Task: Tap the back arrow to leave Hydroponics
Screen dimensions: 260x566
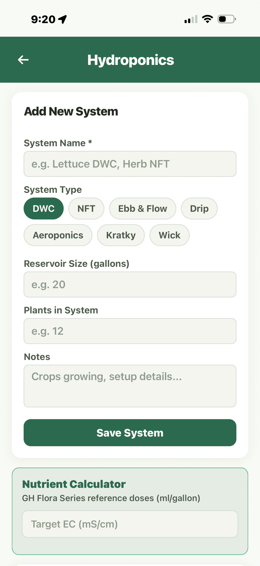Action: [23, 60]
